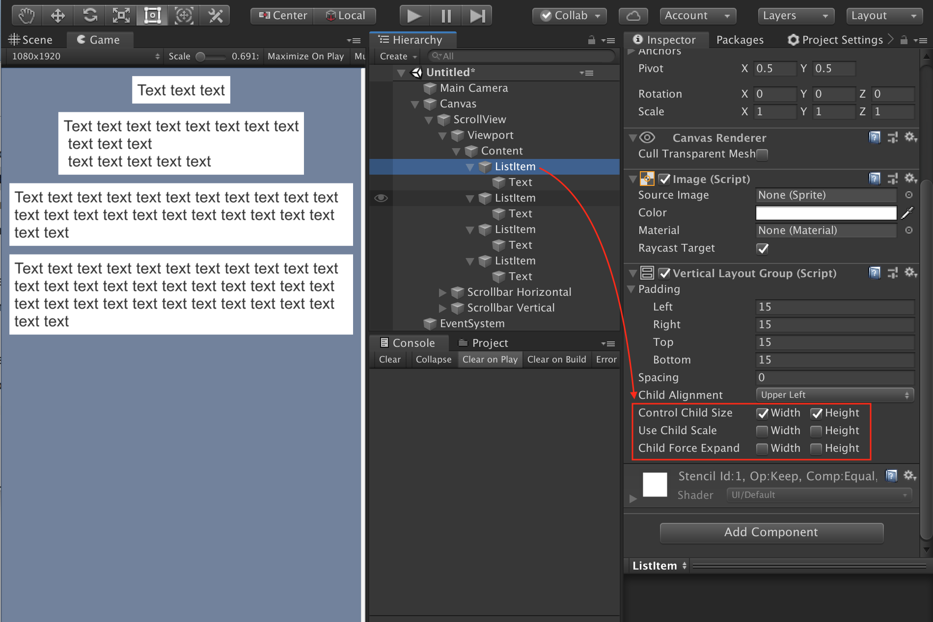Image resolution: width=933 pixels, height=622 pixels.
Task: Open Vertical Layout Group gear menu
Action: 911,273
